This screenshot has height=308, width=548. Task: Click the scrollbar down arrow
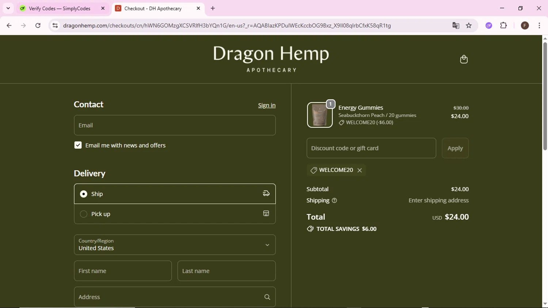(545, 304)
